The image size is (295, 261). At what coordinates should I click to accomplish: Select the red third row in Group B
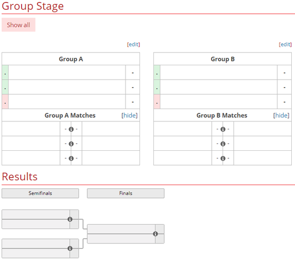(x=223, y=102)
